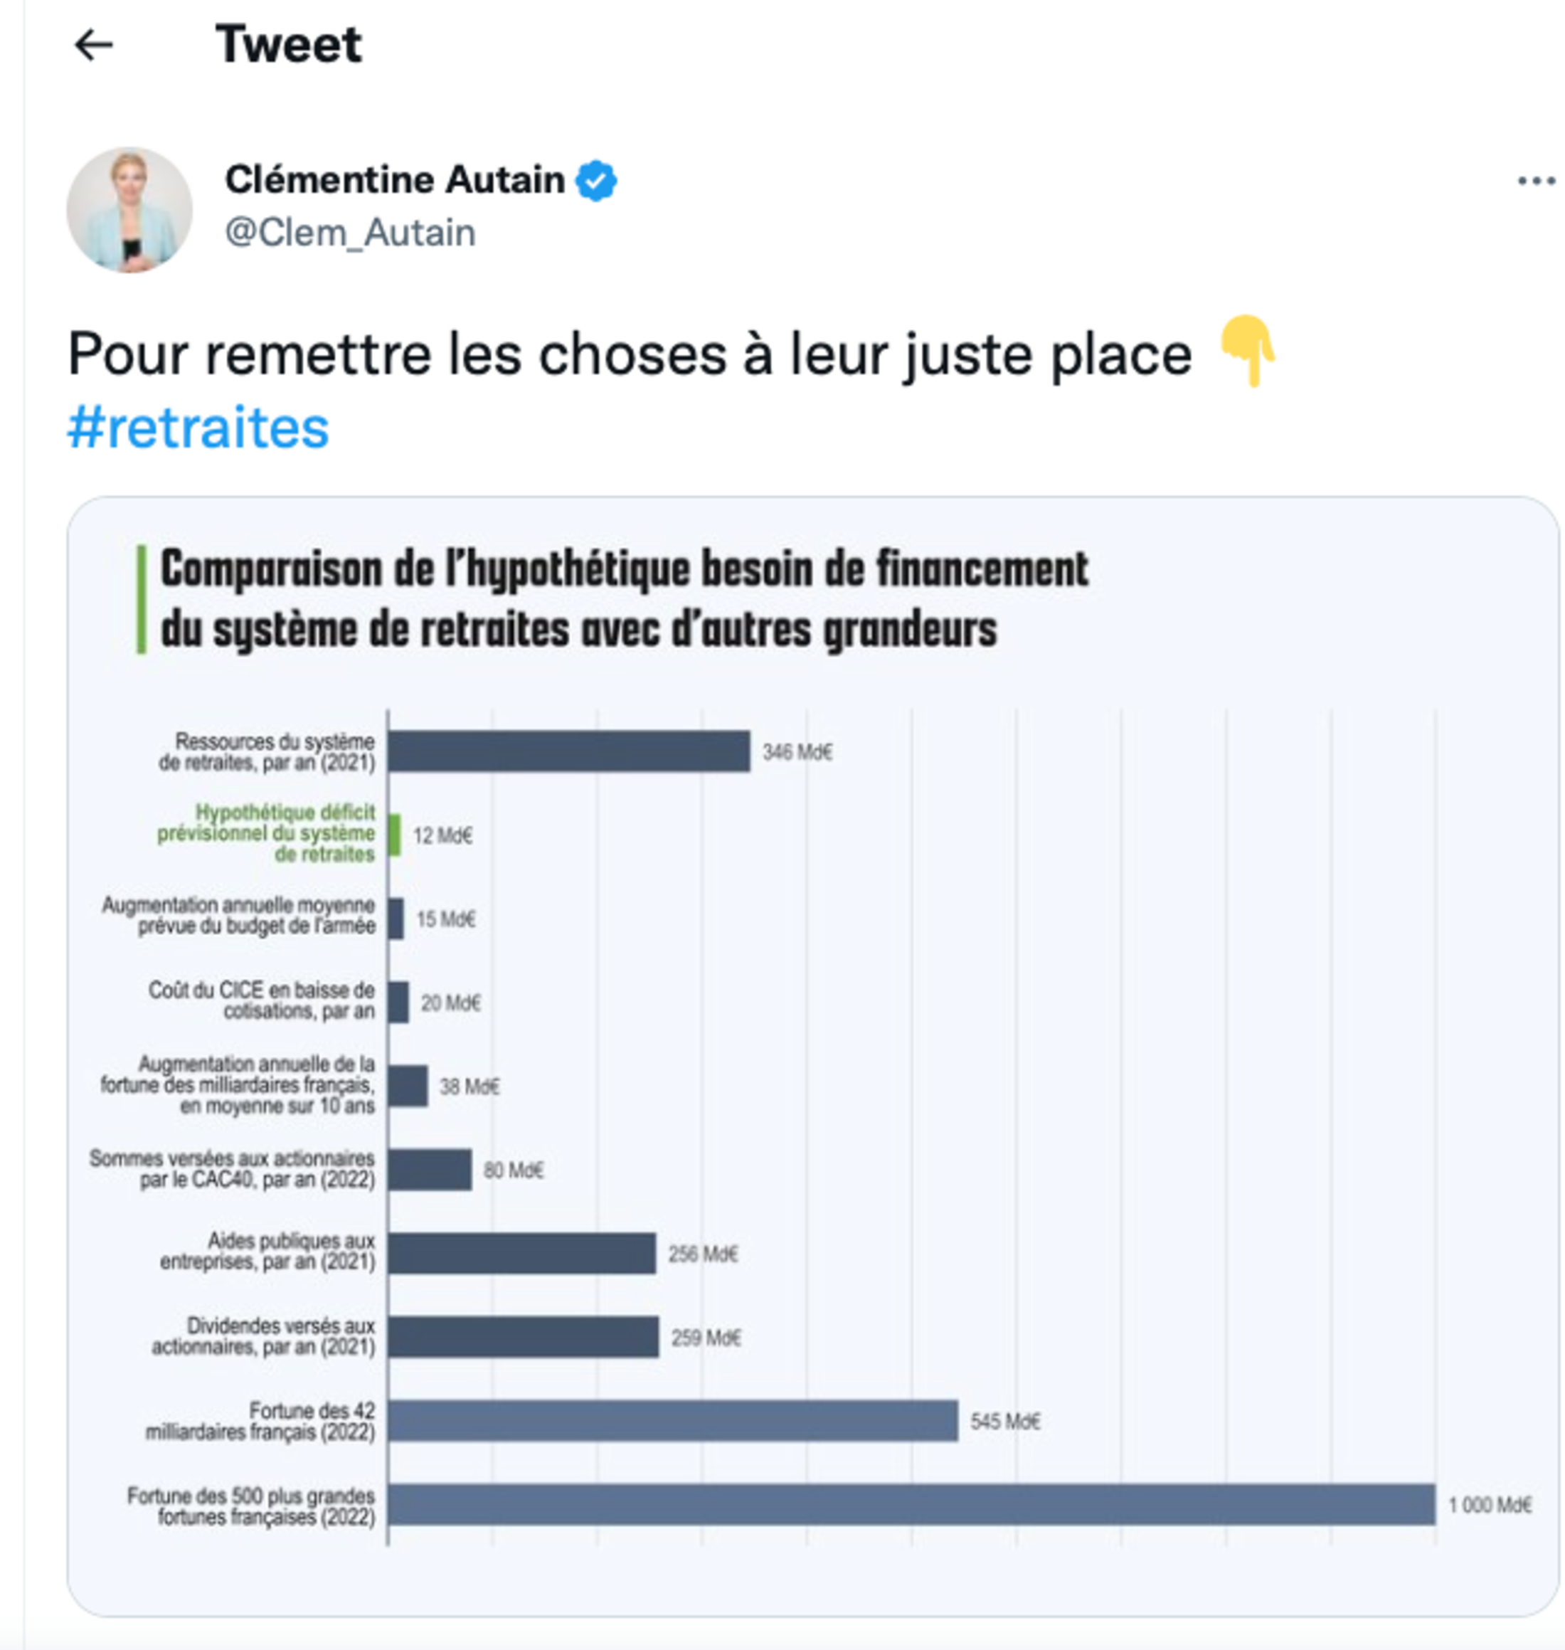Click the green 12 Md€ deficit bar
This screenshot has height=1650, width=1565.
coord(395,834)
